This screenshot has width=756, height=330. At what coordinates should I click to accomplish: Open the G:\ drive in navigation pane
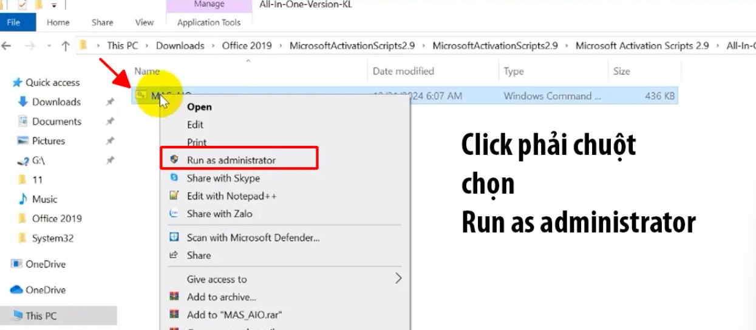click(x=38, y=161)
